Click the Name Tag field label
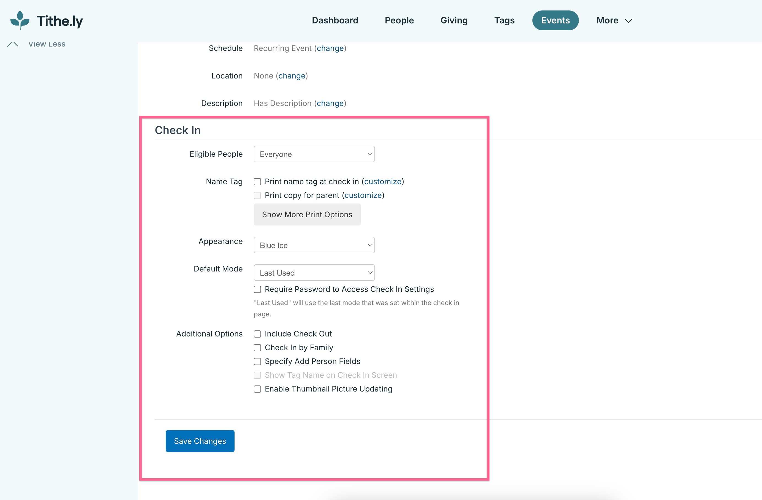This screenshot has height=500, width=762. pyautogui.click(x=224, y=182)
